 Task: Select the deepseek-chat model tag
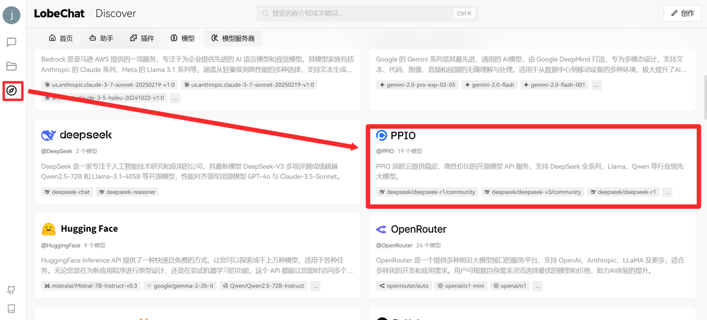[x=67, y=192]
